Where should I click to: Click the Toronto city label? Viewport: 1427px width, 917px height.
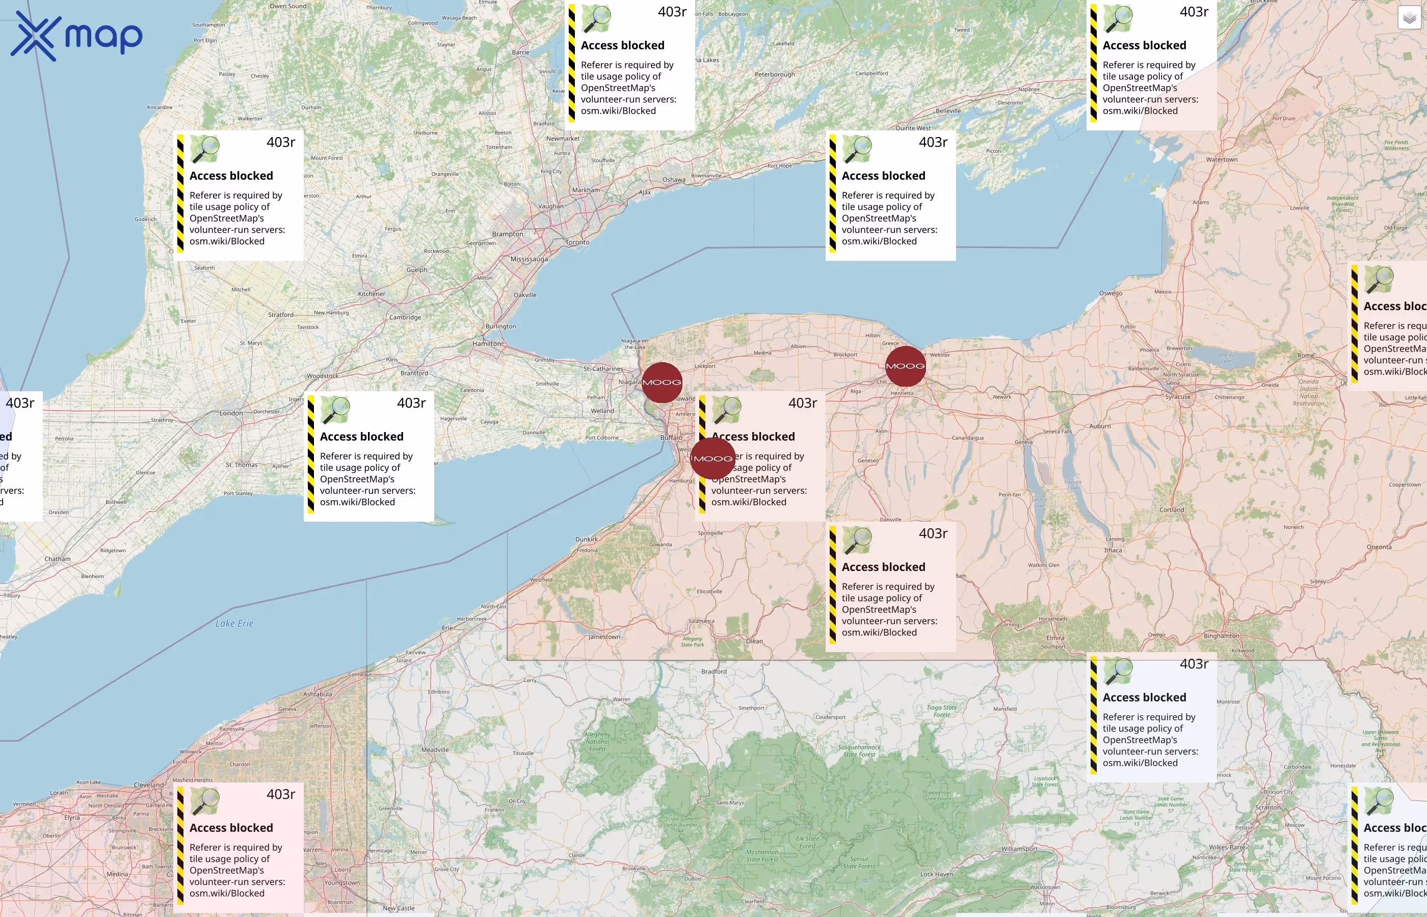click(577, 242)
